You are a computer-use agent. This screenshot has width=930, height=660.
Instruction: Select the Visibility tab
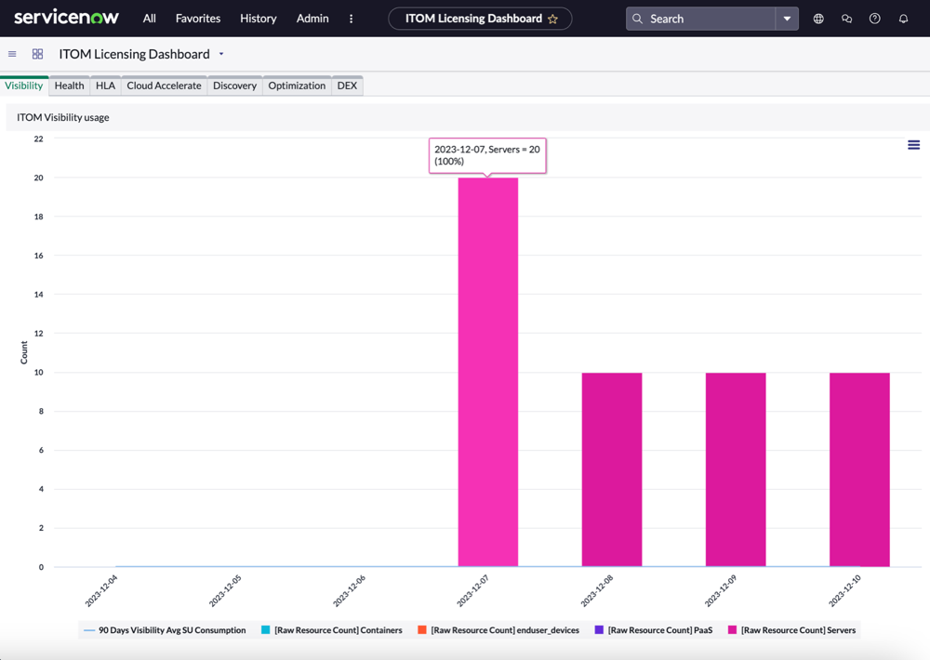[x=24, y=86]
